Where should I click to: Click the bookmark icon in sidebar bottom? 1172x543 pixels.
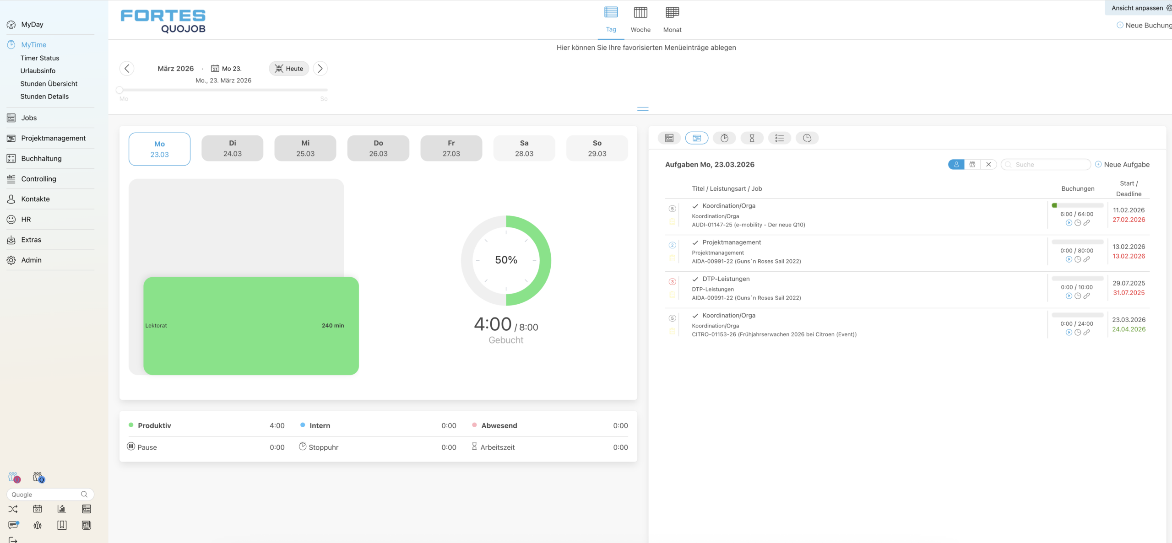coord(62,525)
